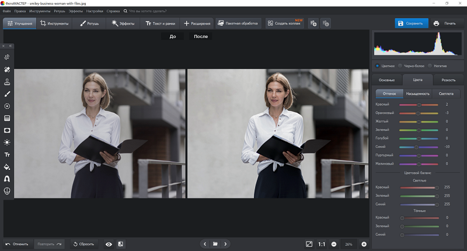This screenshot has width=467, height=251.
Task: Open the folder icon in bottom navigation
Action: (x=215, y=243)
